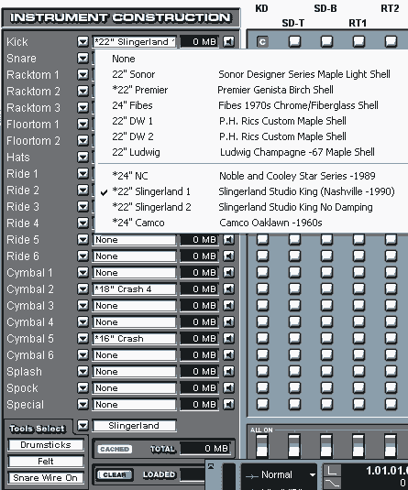Adjust the RT2 column bleed slider
The width and height of the screenshot is (408, 490).
point(391,446)
